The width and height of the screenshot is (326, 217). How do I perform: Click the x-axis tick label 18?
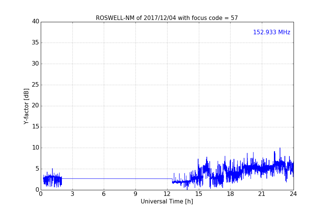tap(230, 194)
